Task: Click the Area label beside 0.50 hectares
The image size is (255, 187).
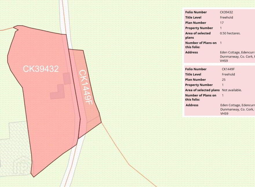Action: point(198,35)
